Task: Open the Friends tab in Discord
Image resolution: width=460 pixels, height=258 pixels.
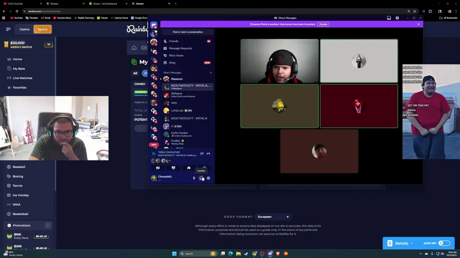Action: (x=187, y=41)
